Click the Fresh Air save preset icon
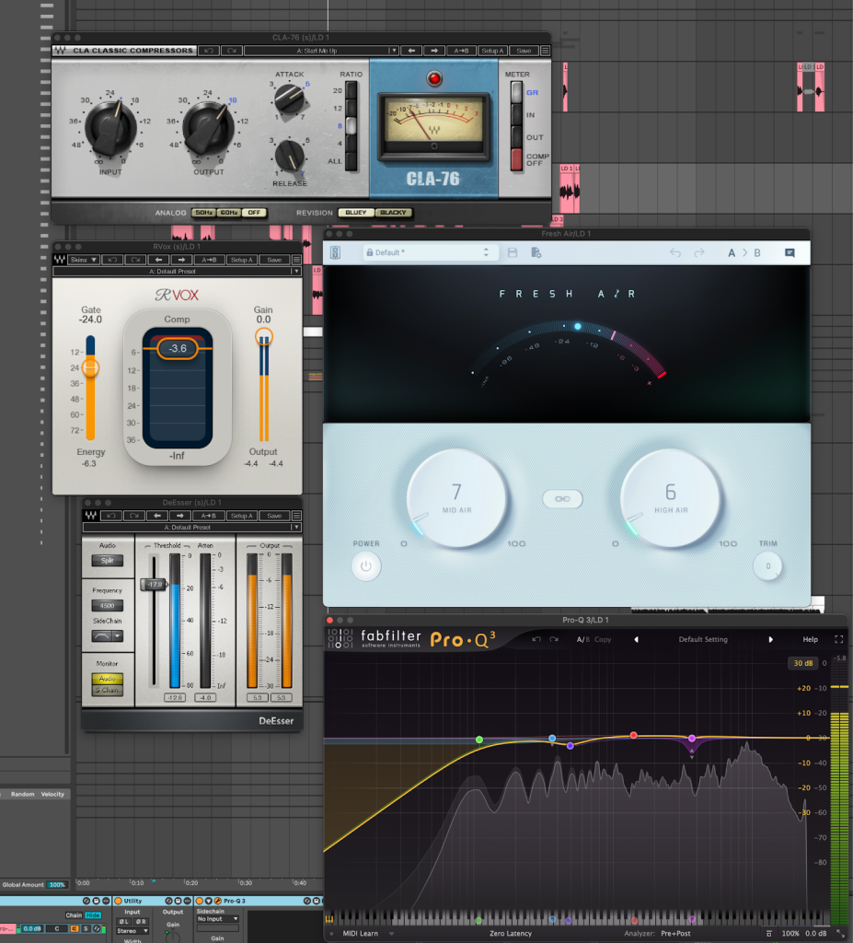The image size is (853, 943). point(513,252)
